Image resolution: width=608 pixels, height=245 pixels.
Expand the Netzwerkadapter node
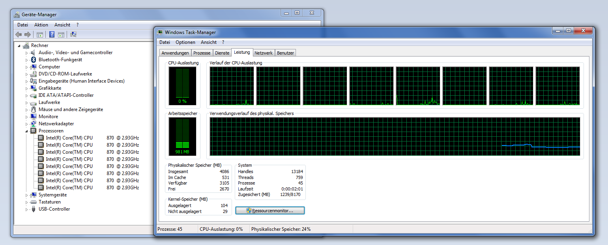27,124
